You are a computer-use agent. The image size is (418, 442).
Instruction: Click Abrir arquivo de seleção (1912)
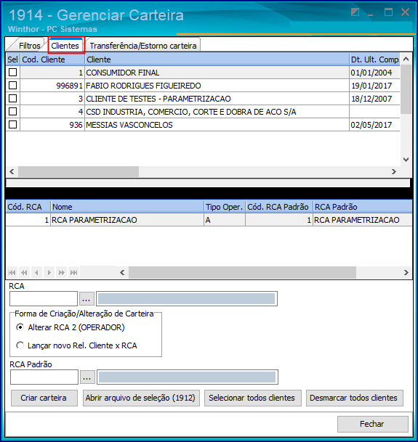141,398
